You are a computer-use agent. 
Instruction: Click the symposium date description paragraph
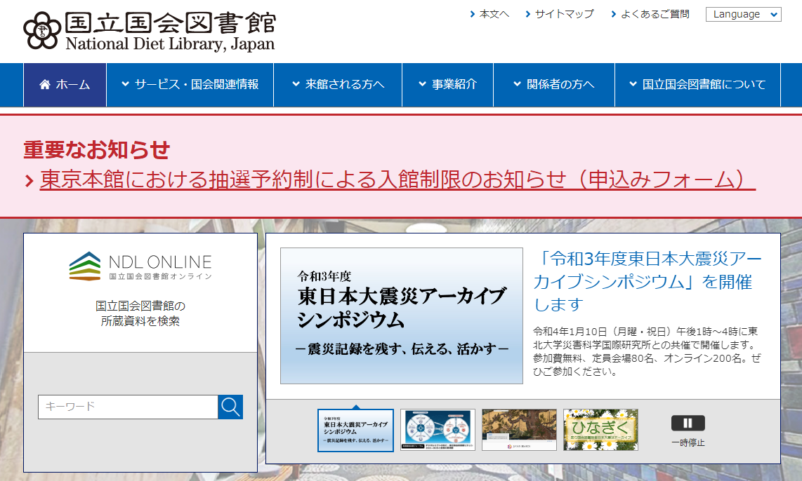647,351
